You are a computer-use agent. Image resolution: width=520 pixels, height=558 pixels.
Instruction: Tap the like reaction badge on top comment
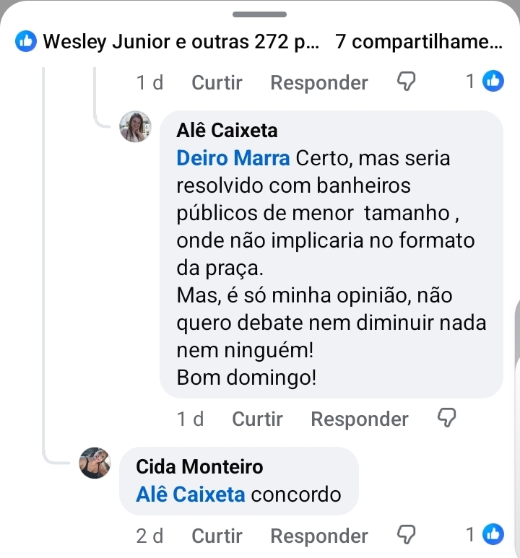coord(494,82)
